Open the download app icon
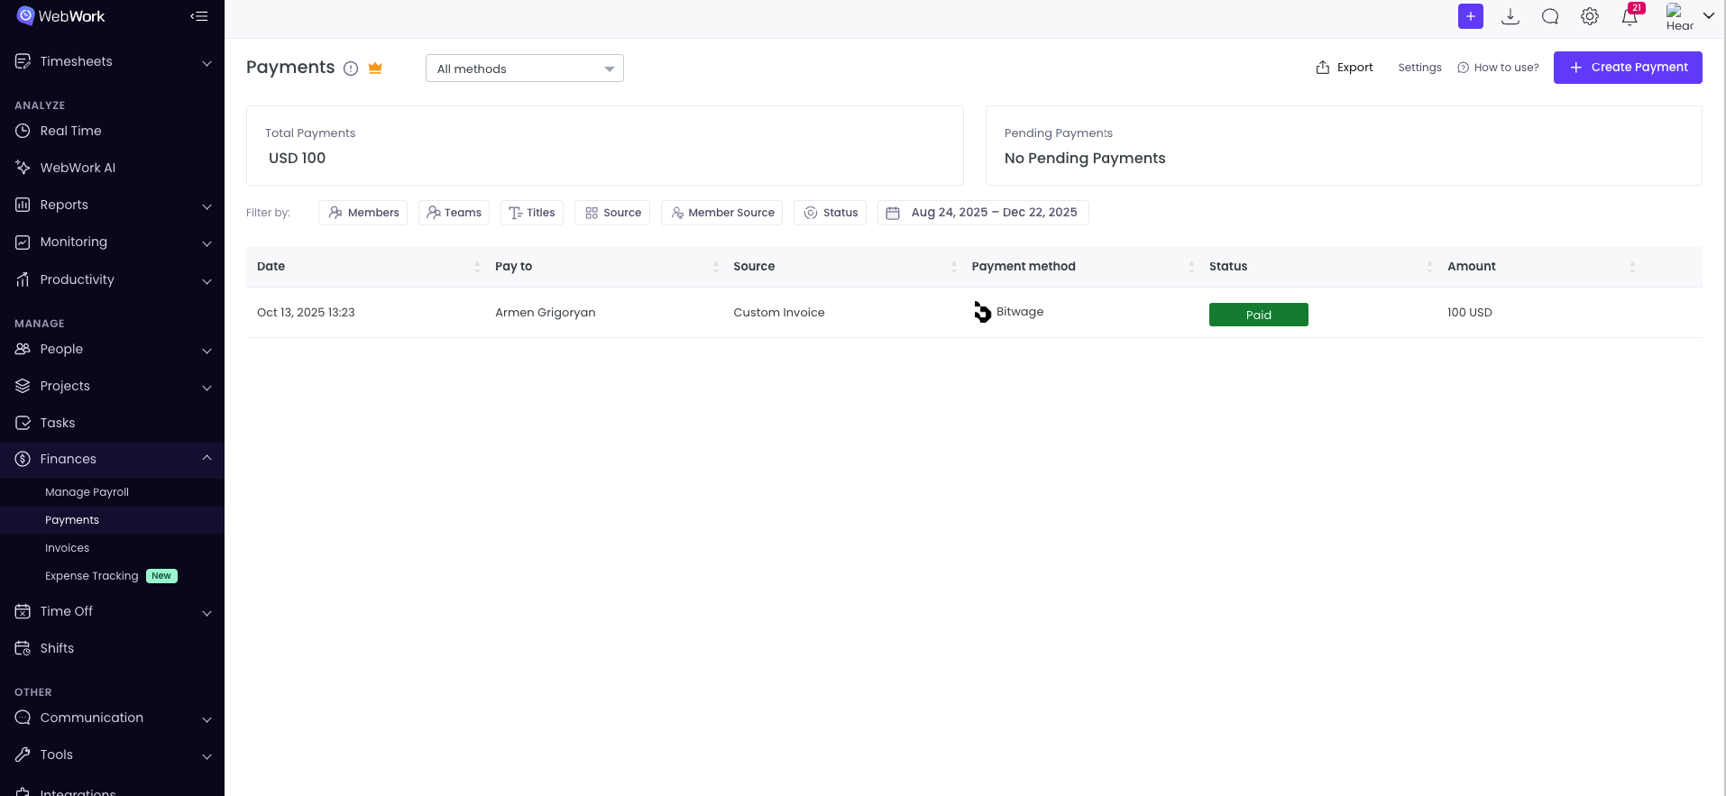This screenshot has height=796, width=1726. click(x=1510, y=16)
